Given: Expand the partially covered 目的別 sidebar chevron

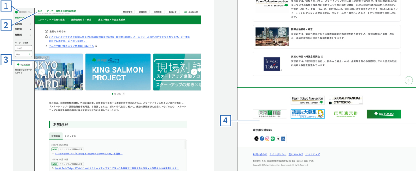Looking at the screenshot, I should 30,24.
